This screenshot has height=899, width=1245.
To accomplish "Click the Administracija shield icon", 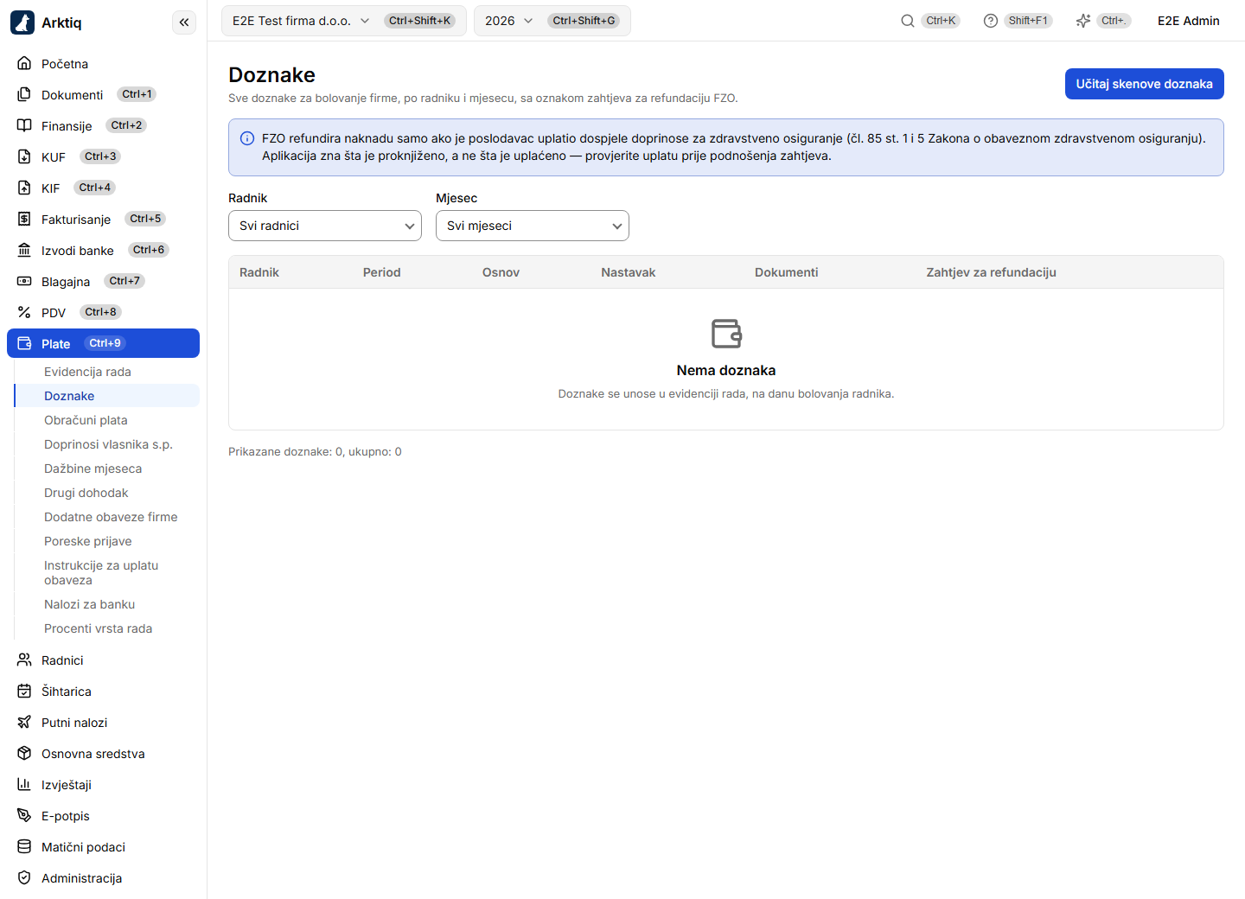I will coord(24,878).
